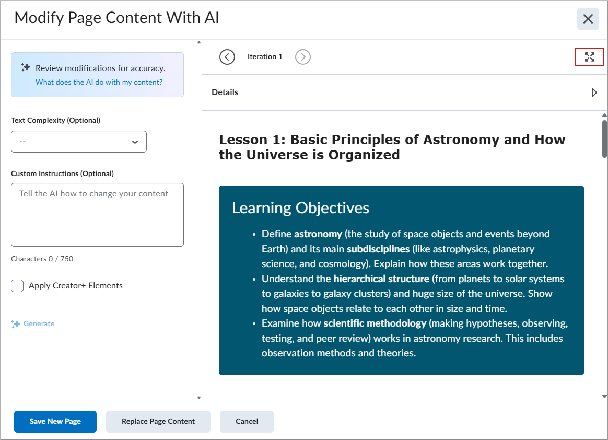
Task: Cancel the AI modification dialog
Action: [247, 421]
